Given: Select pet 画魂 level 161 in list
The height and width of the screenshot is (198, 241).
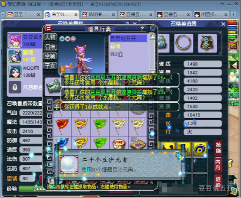Looking at the screenshot, I should tap(25, 56).
